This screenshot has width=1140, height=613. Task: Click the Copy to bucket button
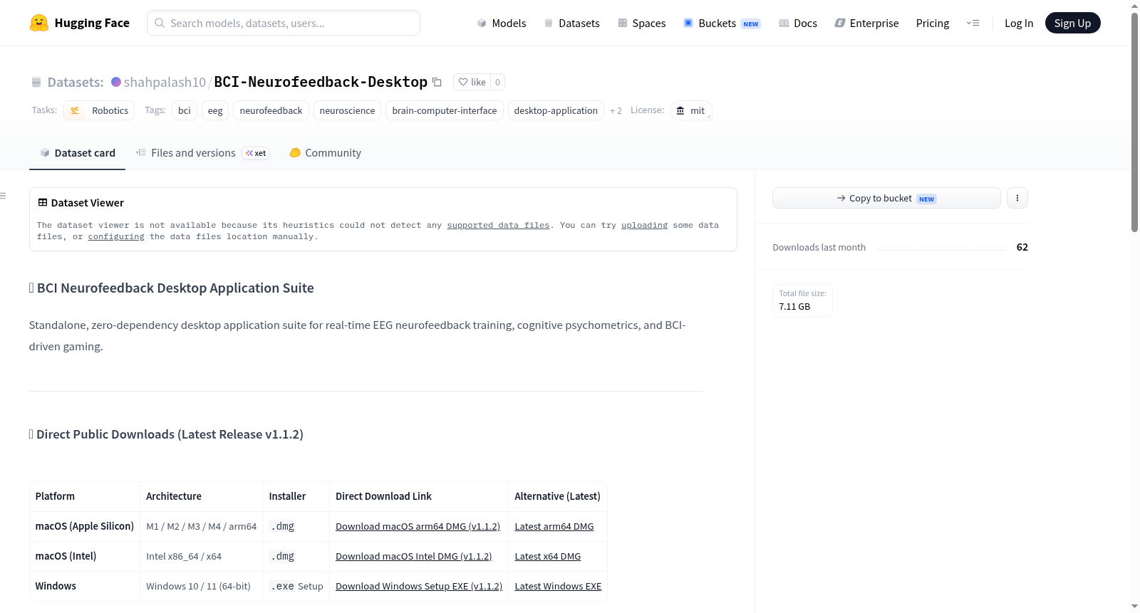[x=886, y=198]
